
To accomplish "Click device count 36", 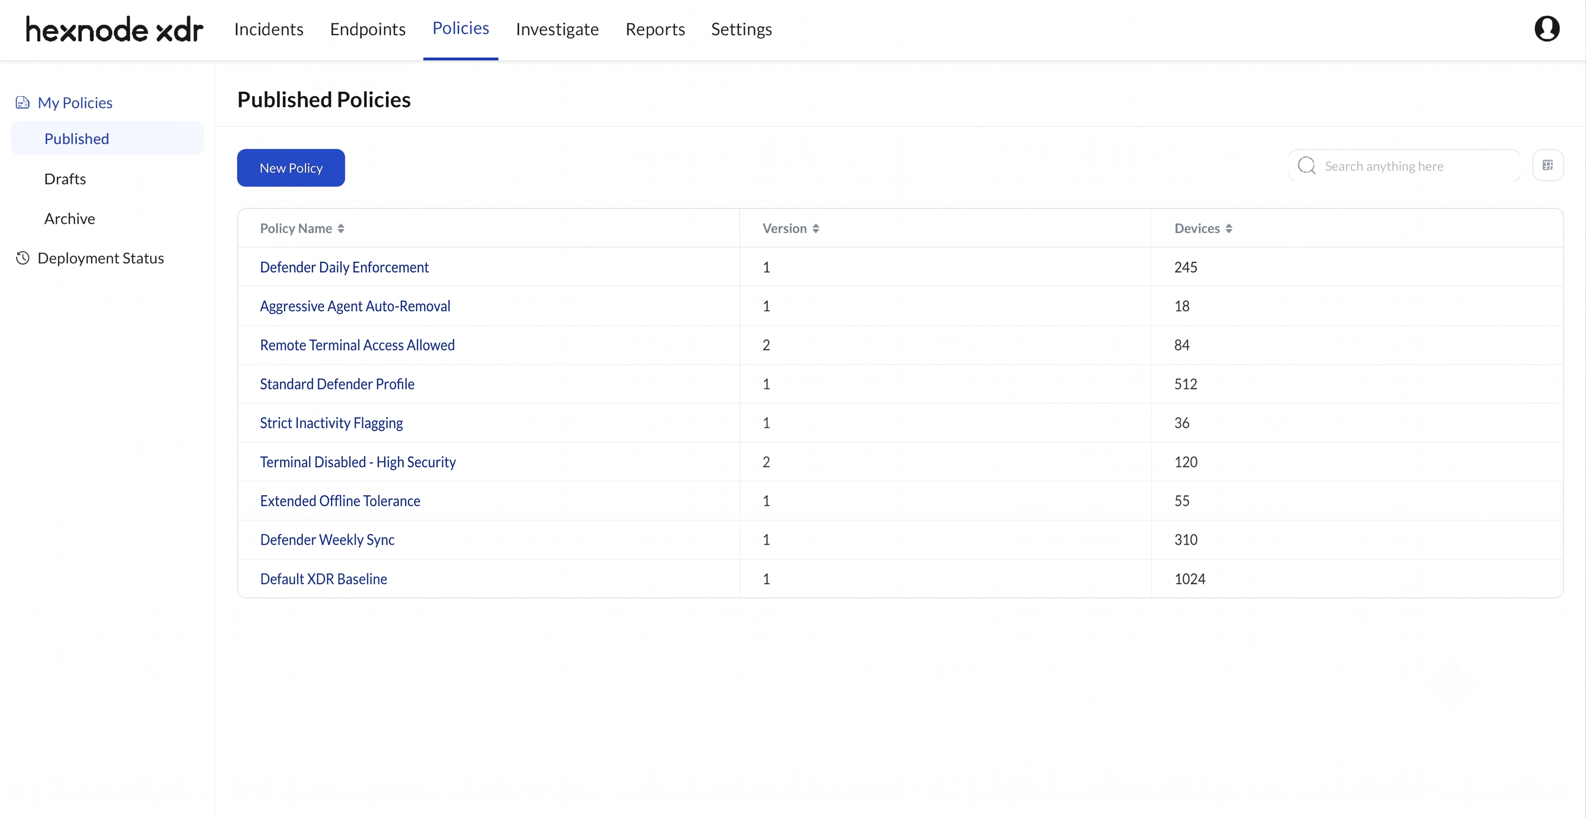I will pyautogui.click(x=1181, y=423).
